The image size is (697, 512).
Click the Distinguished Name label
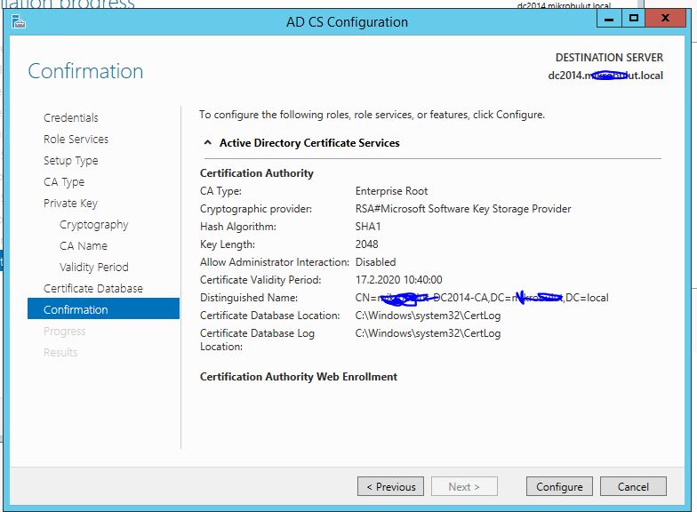click(x=249, y=298)
